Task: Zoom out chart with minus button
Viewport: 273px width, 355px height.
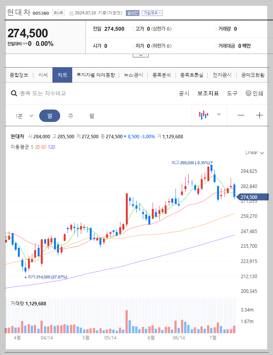Action: (x=241, y=115)
